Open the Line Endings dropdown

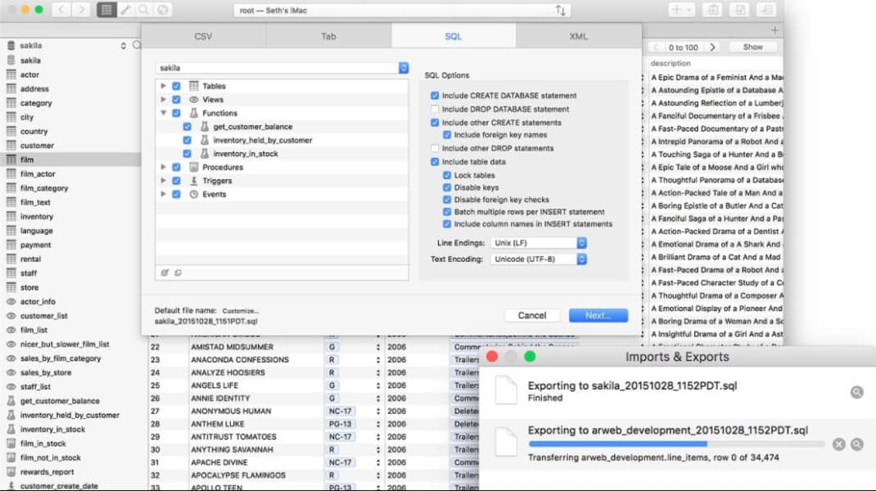(x=539, y=243)
